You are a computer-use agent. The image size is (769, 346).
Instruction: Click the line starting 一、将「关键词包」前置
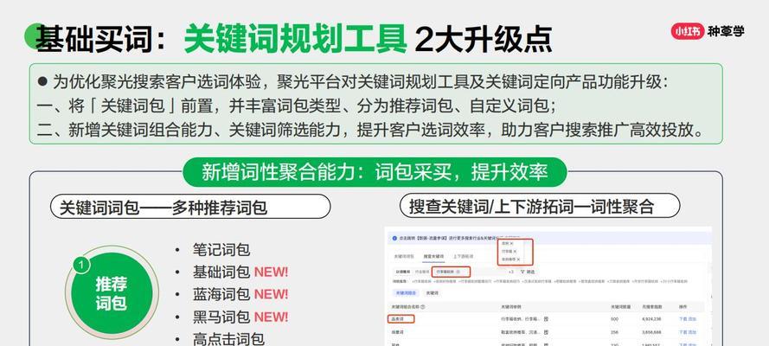pyautogui.click(x=297, y=106)
